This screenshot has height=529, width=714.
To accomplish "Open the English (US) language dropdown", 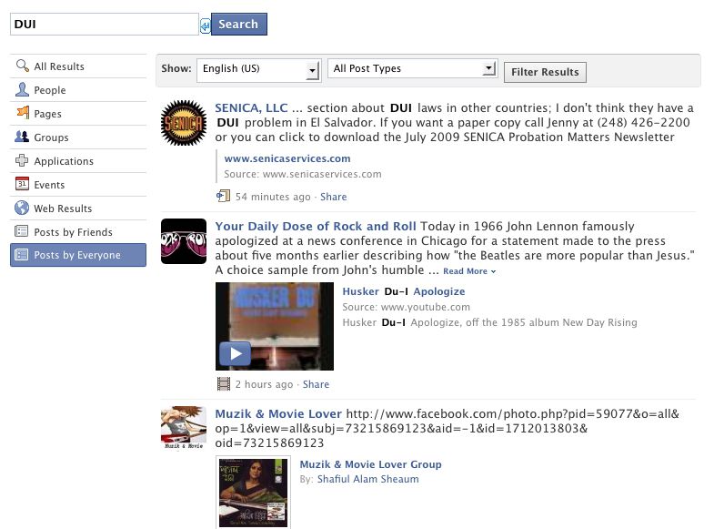I will [x=259, y=70].
